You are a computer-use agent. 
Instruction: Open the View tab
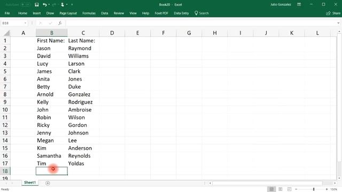click(x=133, y=13)
